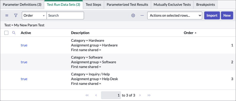Viewport: 236px width, 101px height.
Task: Sort by the Active column header
Action: [26, 33]
